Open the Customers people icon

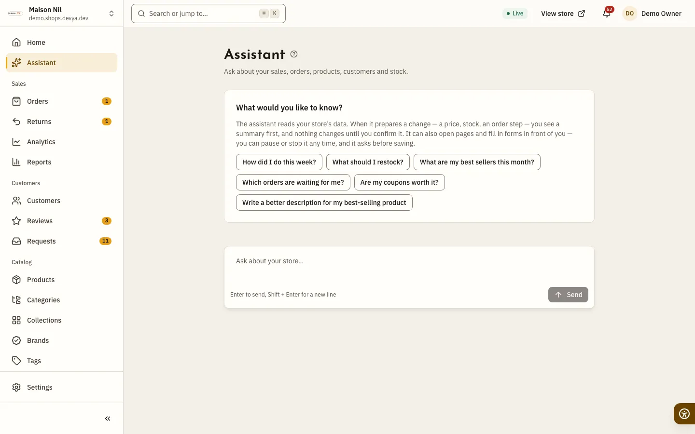pos(16,201)
